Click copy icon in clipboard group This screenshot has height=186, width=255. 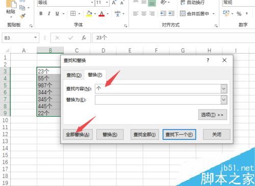pyautogui.click(x=22, y=8)
